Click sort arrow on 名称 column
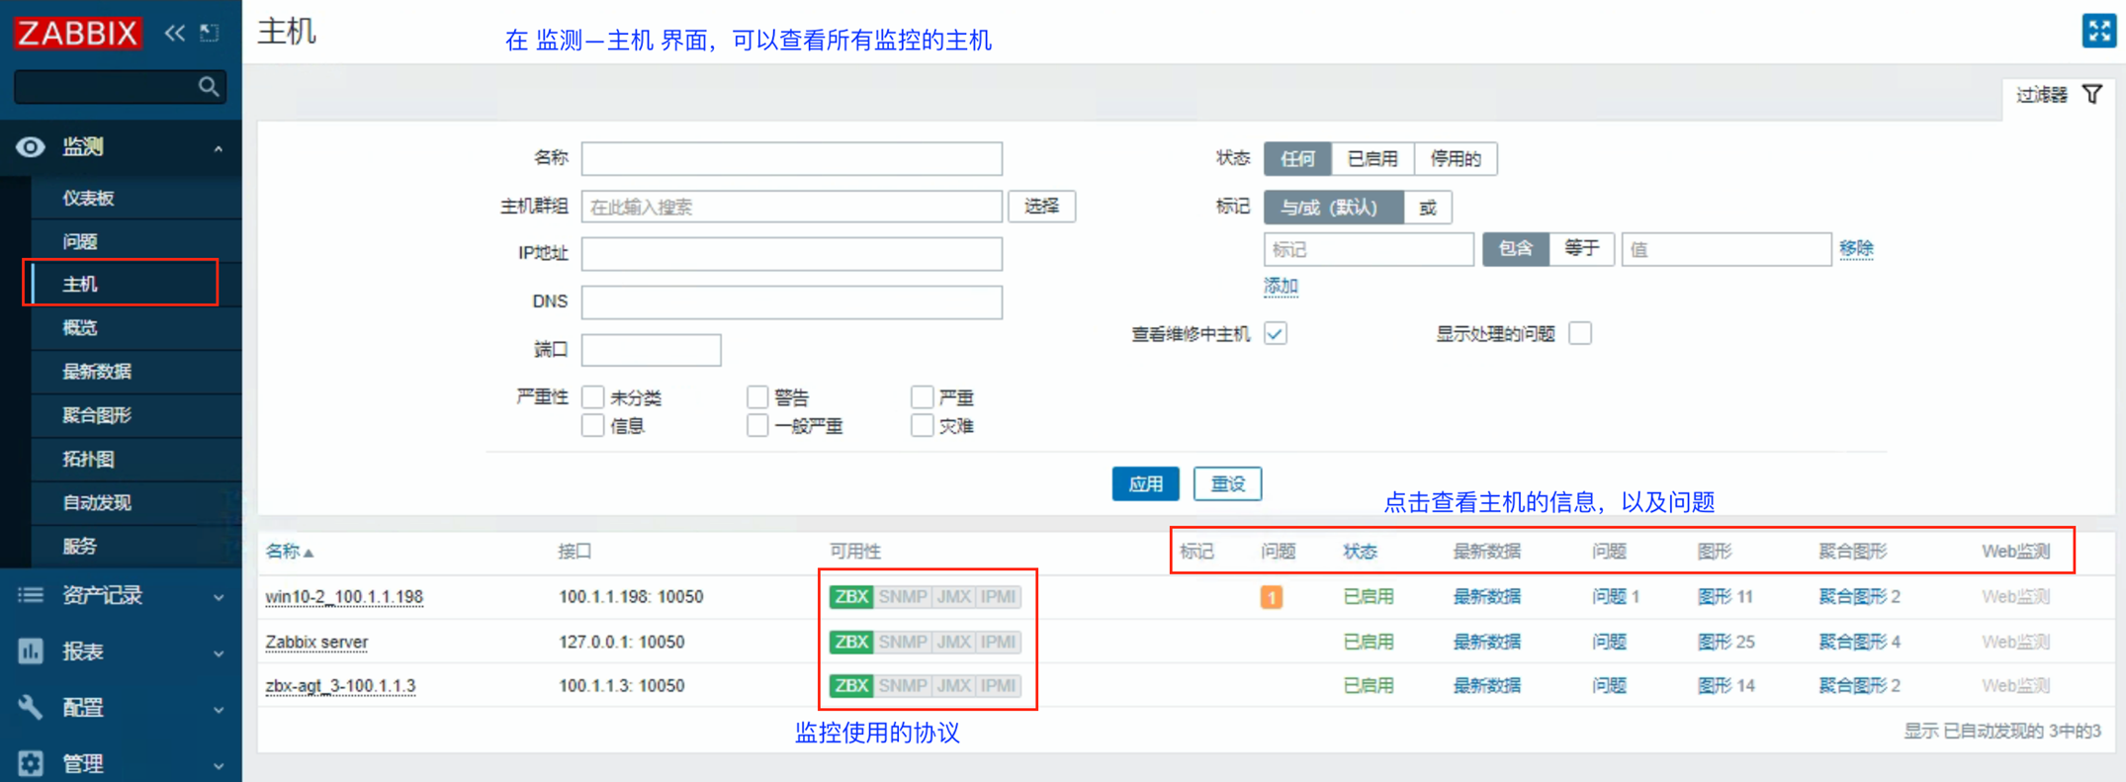 point(309,553)
